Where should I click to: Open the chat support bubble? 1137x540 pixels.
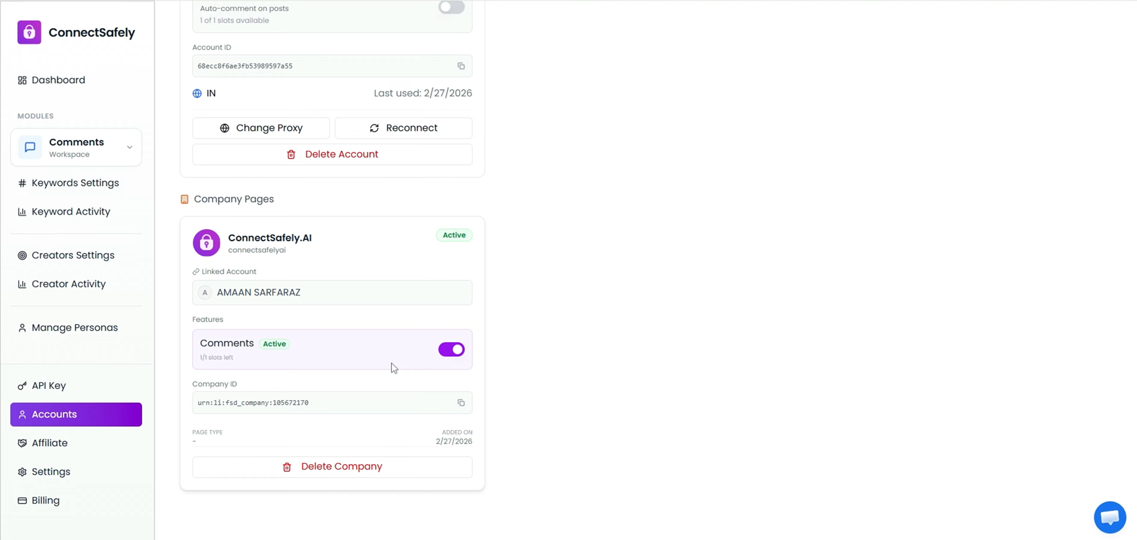coord(1109,517)
